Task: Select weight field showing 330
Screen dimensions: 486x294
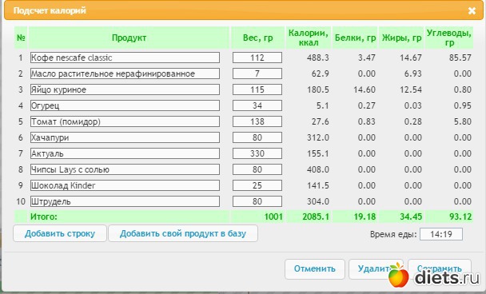Action: pos(257,153)
